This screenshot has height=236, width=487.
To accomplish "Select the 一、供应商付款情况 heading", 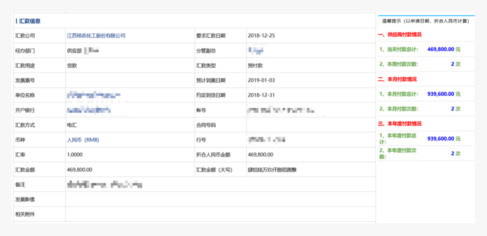I will pos(399,35).
